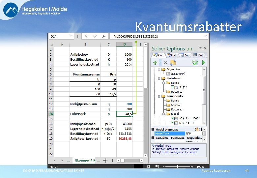Click the worksheet vertical scroll up arrow
The height and width of the screenshot is (178, 257).
(x=146, y=44)
